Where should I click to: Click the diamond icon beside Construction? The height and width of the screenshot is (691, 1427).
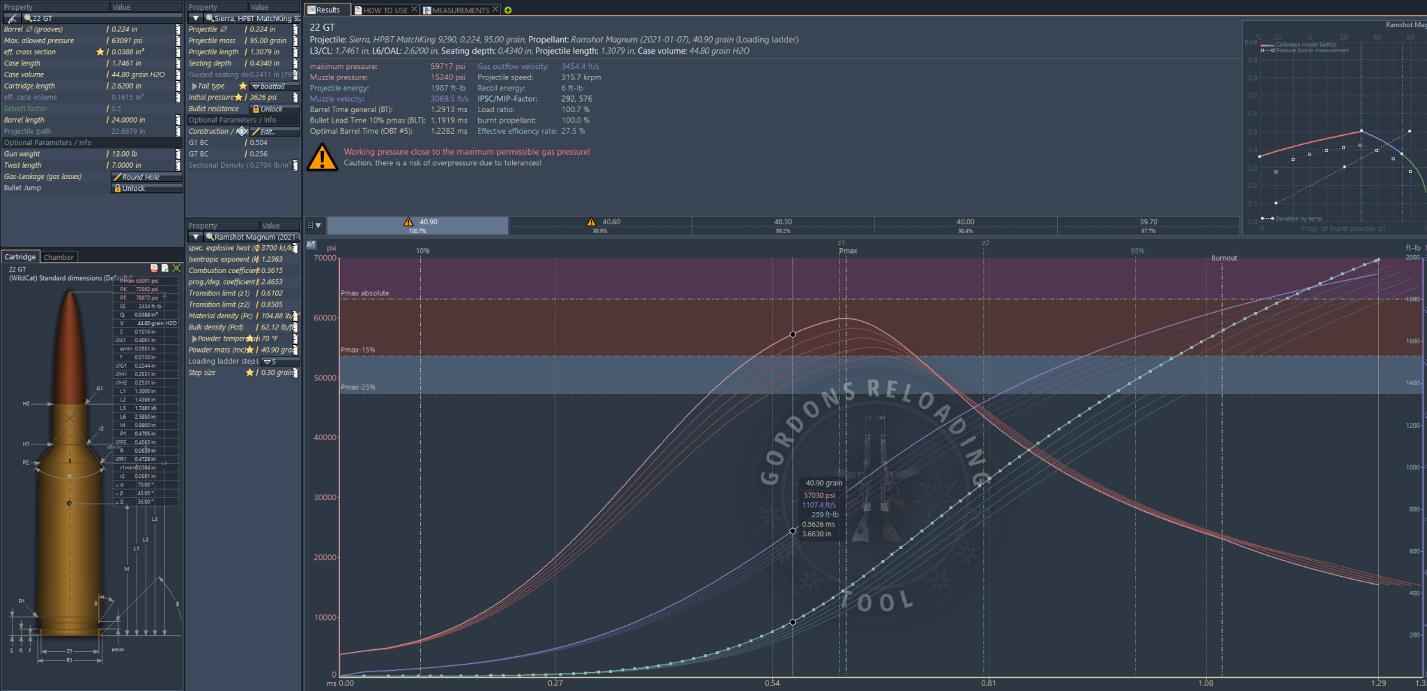click(242, 131)
